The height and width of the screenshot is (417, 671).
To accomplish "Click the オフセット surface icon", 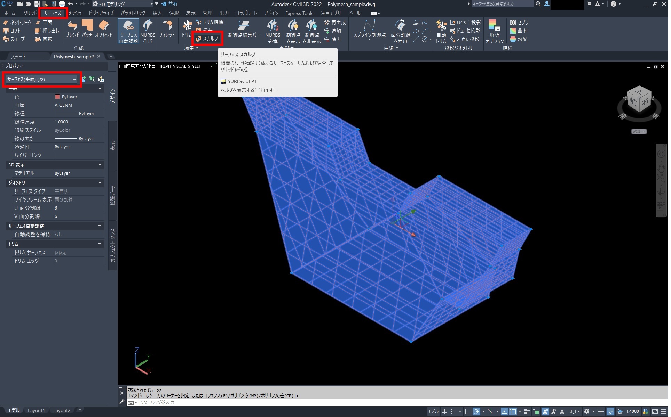I will [x=104, y=29].
